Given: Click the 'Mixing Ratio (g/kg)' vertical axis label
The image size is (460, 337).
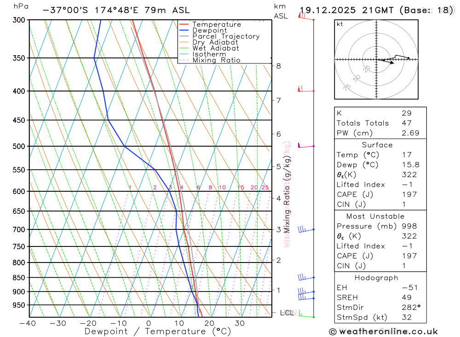Looking at the screenshot, I should click(x=287, y=194).
